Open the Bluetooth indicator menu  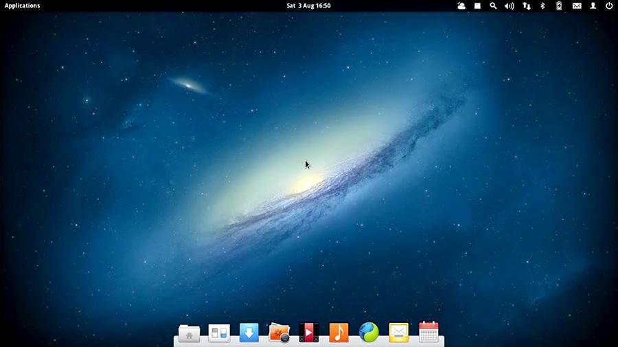[542, 5]
